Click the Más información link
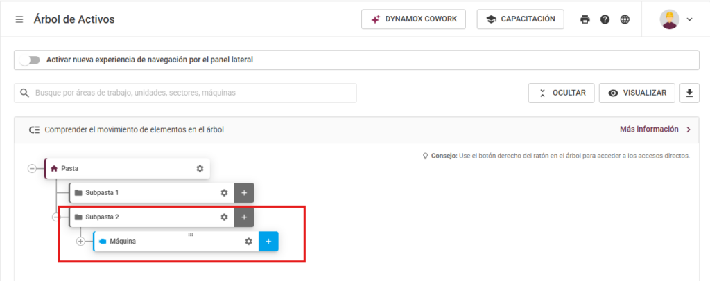710x281 pixels. [x=655, y=129]
